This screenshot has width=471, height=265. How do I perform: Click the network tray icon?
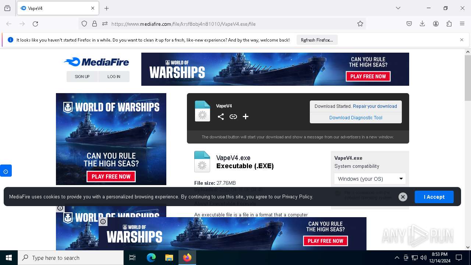[415, 258]
